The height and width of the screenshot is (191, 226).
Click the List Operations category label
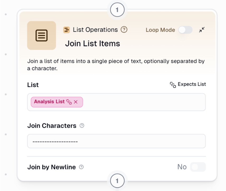tap(95, 30)
